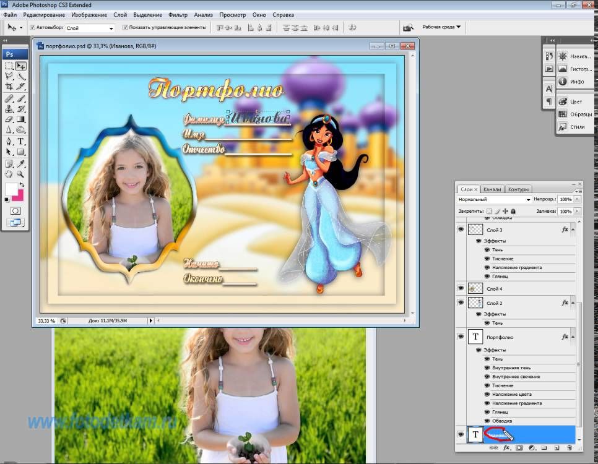Screen dimensions: 598x464
Task: Toggle Show Transform Controls checkbox
Action: [125, 27]
